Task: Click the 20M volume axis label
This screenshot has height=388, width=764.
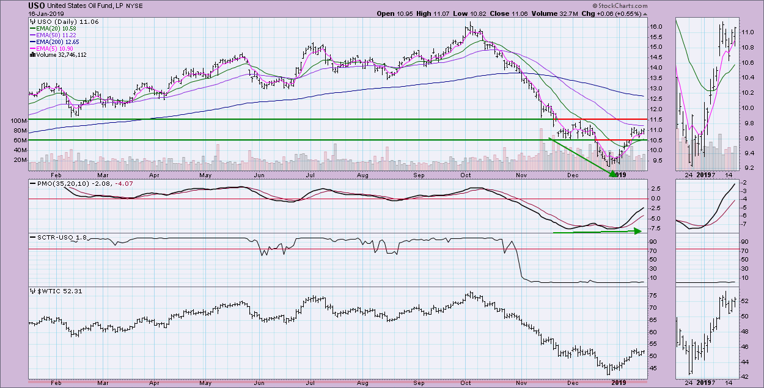Action: 21,160
